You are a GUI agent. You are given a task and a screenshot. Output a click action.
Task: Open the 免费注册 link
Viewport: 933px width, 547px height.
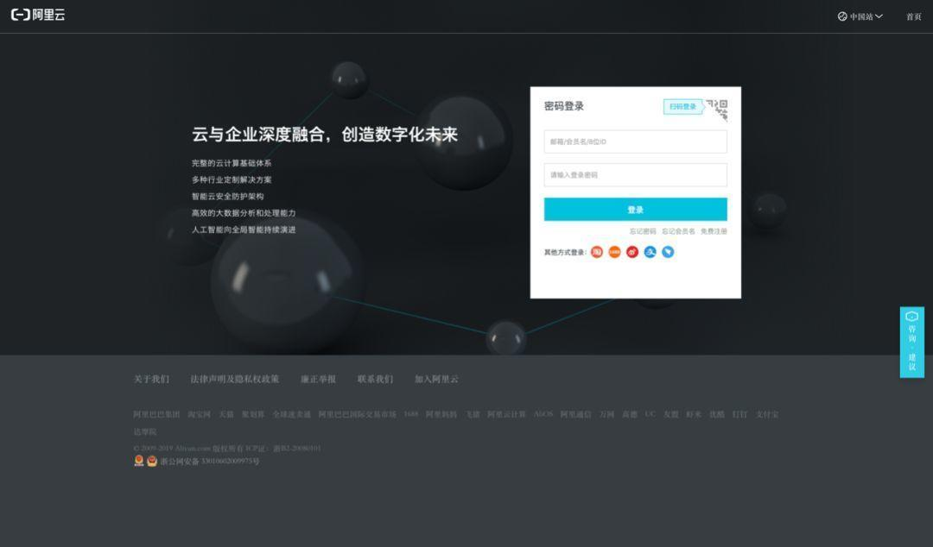point(714,231)
